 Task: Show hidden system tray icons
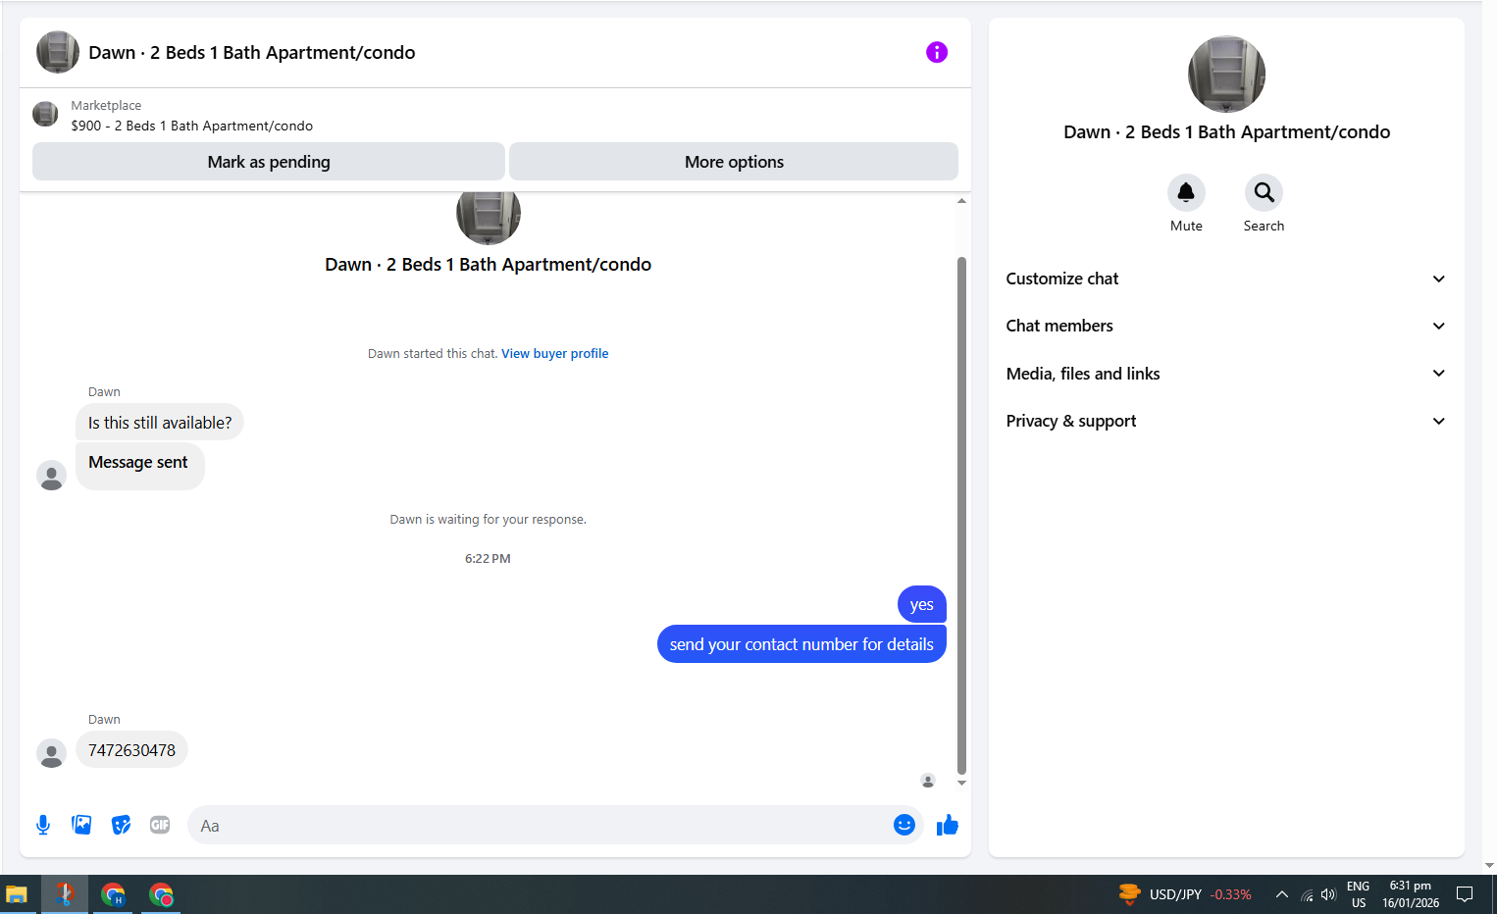click(1281, 894)
